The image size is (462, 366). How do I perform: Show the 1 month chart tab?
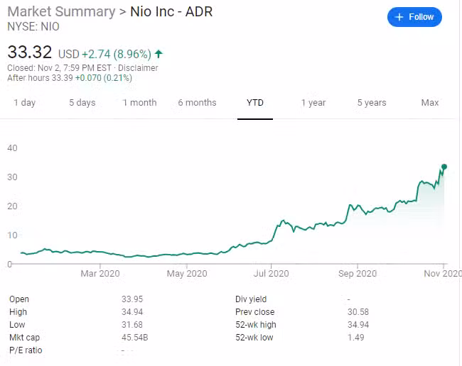pos(139,103)
